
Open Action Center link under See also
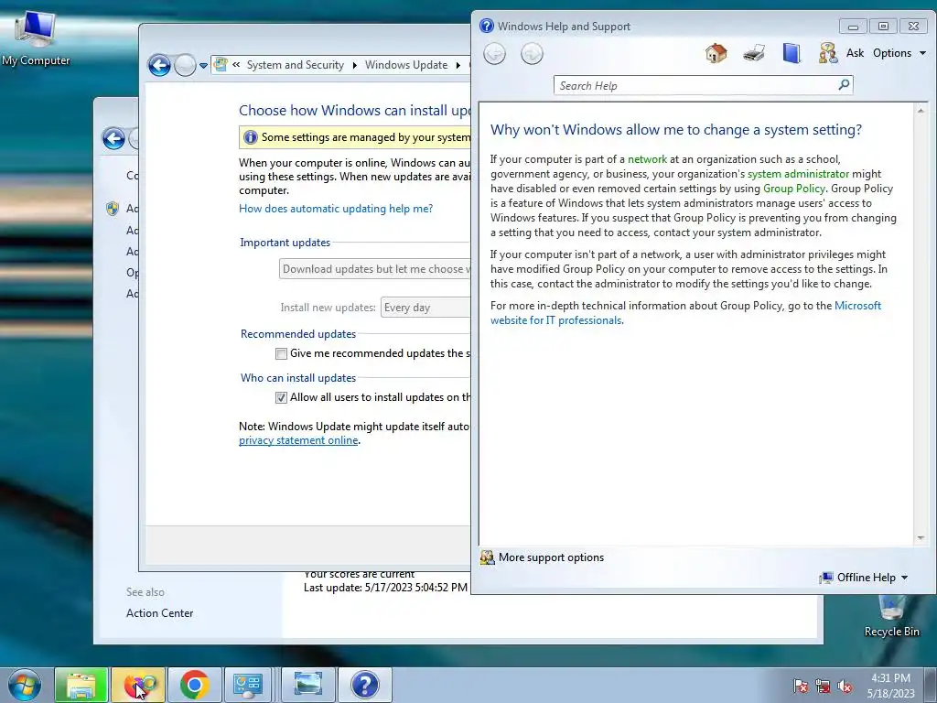[x=159, y=612]
